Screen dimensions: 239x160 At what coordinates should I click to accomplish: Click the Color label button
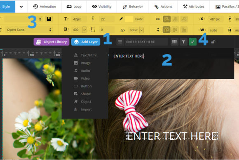click(x=139, y=19)
